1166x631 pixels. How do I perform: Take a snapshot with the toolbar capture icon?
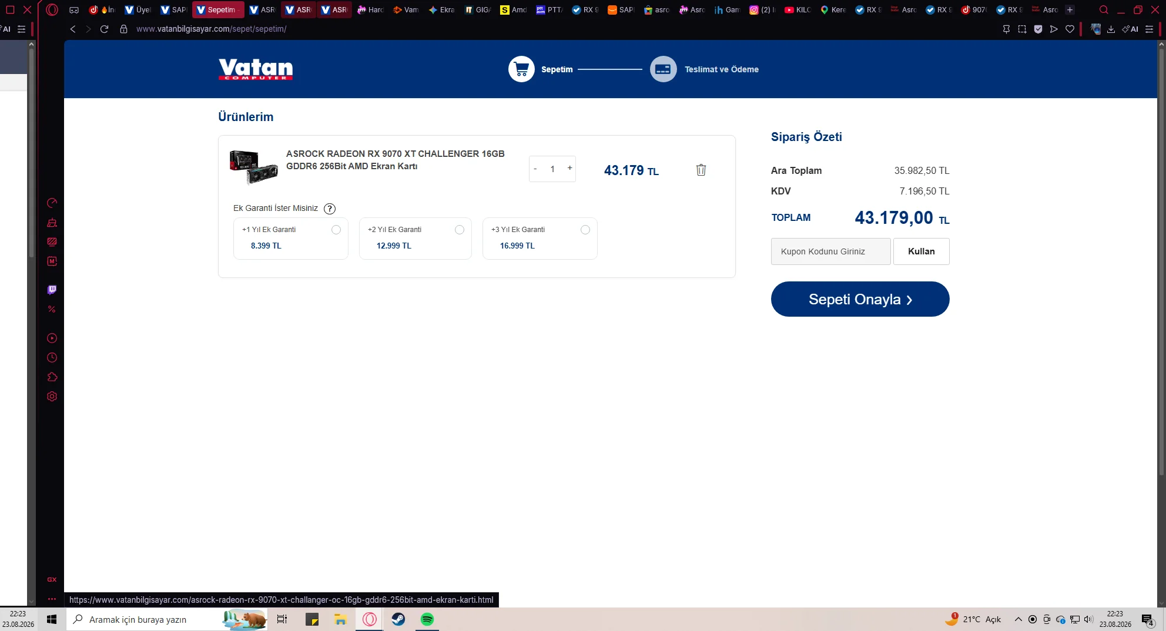(x=1022, y=29)
